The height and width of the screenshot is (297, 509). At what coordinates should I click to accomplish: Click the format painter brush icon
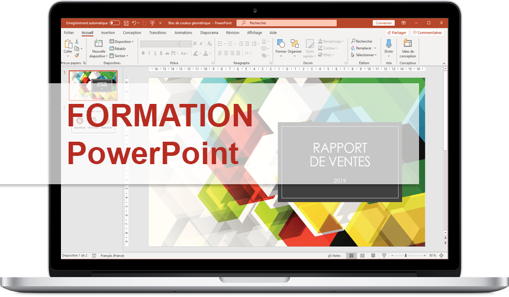[x=77, y=56]
